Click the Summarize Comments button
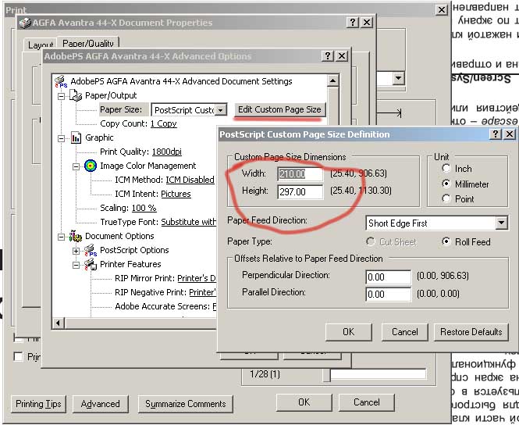Viewport: 519px width, 425px height. tap(186, 404)
